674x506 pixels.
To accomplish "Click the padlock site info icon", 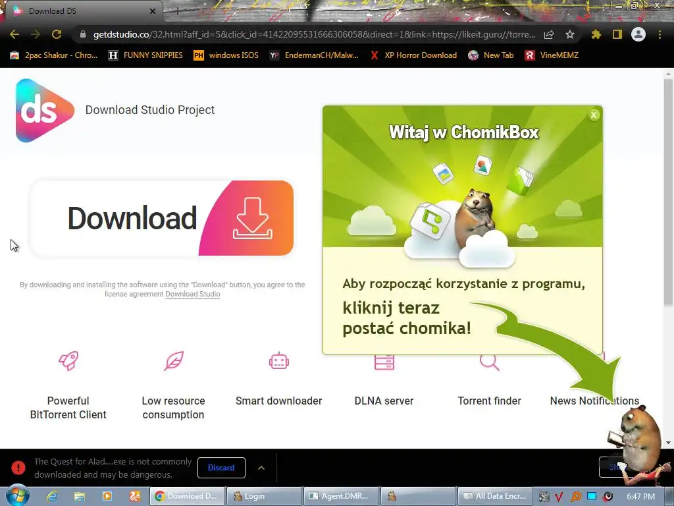I will pyautogui.click(x=83, y=34).
